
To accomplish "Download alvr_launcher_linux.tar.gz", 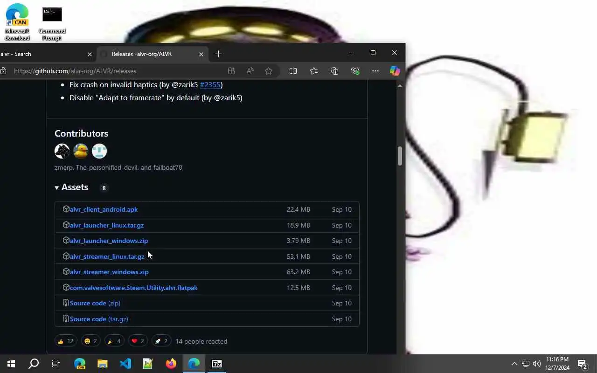I will 107,225.
